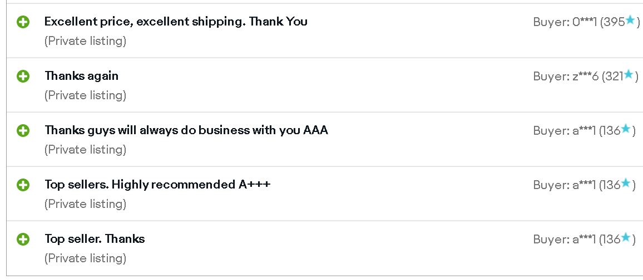The image size is (643, 280).
Task: Click the green plus icon beside "Top seller. Thanks"
Action: [23, 239]
